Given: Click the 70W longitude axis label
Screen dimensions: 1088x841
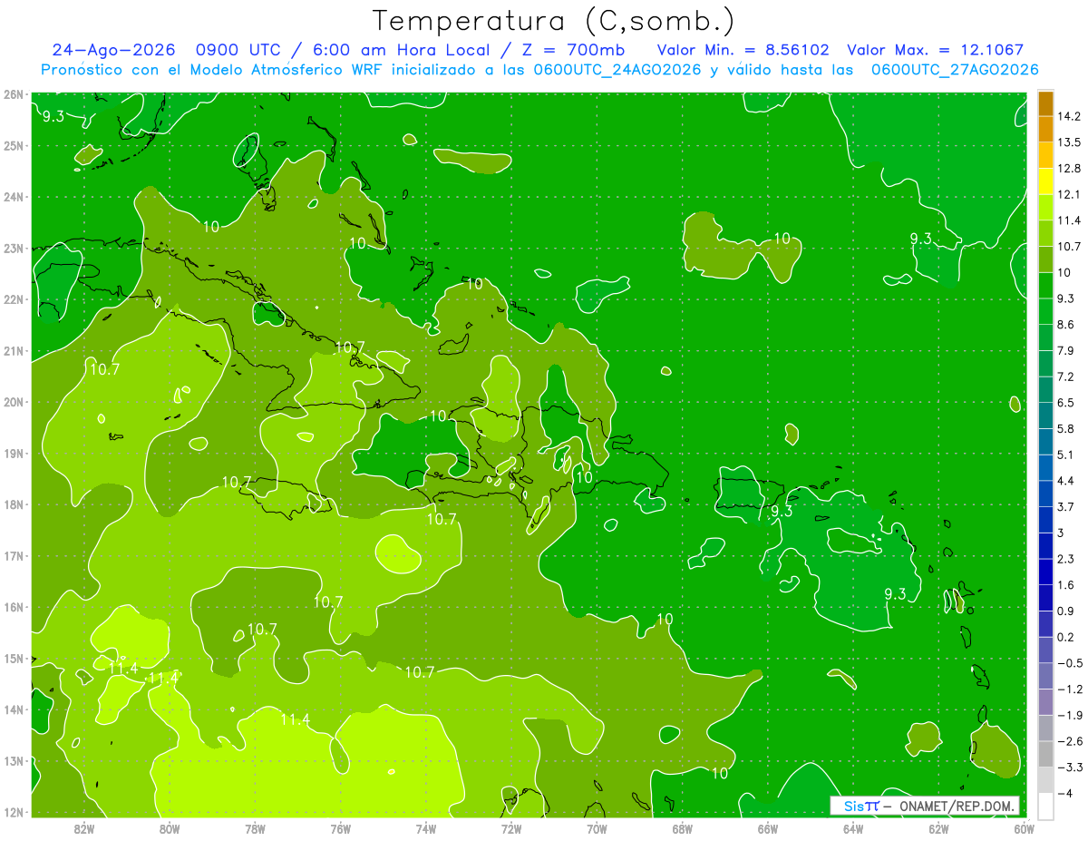Looking at the screenshot, I should pyautogui.click(x=597, y=828).
